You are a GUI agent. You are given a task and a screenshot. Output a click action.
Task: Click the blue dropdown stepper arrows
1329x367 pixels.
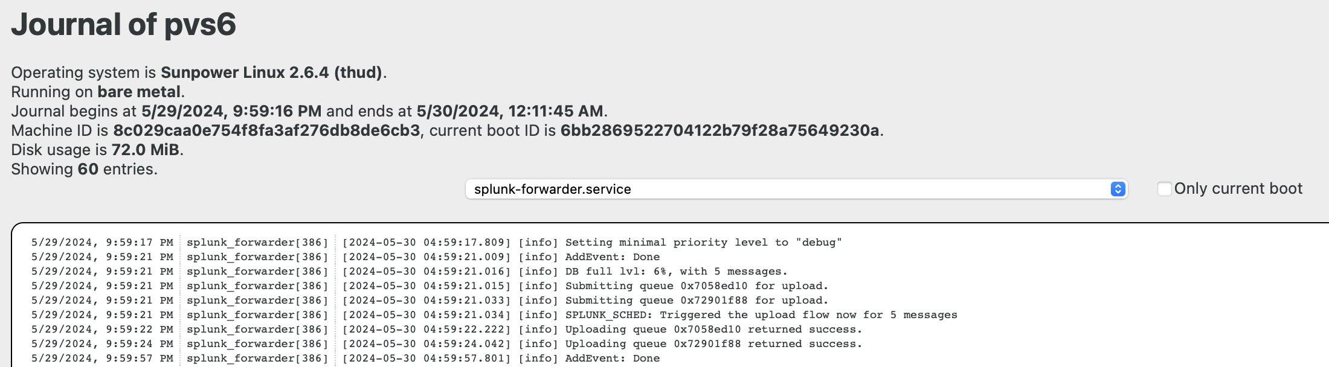pos(1118,190)
